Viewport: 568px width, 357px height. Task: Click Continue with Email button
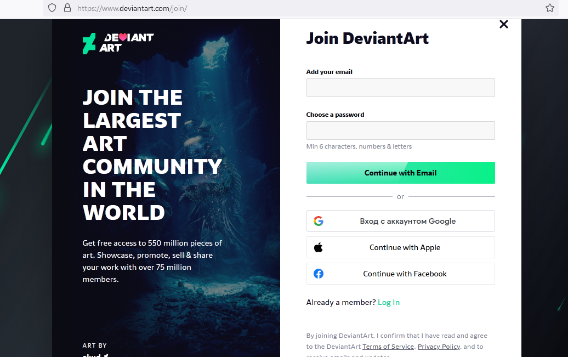(400, 173)
